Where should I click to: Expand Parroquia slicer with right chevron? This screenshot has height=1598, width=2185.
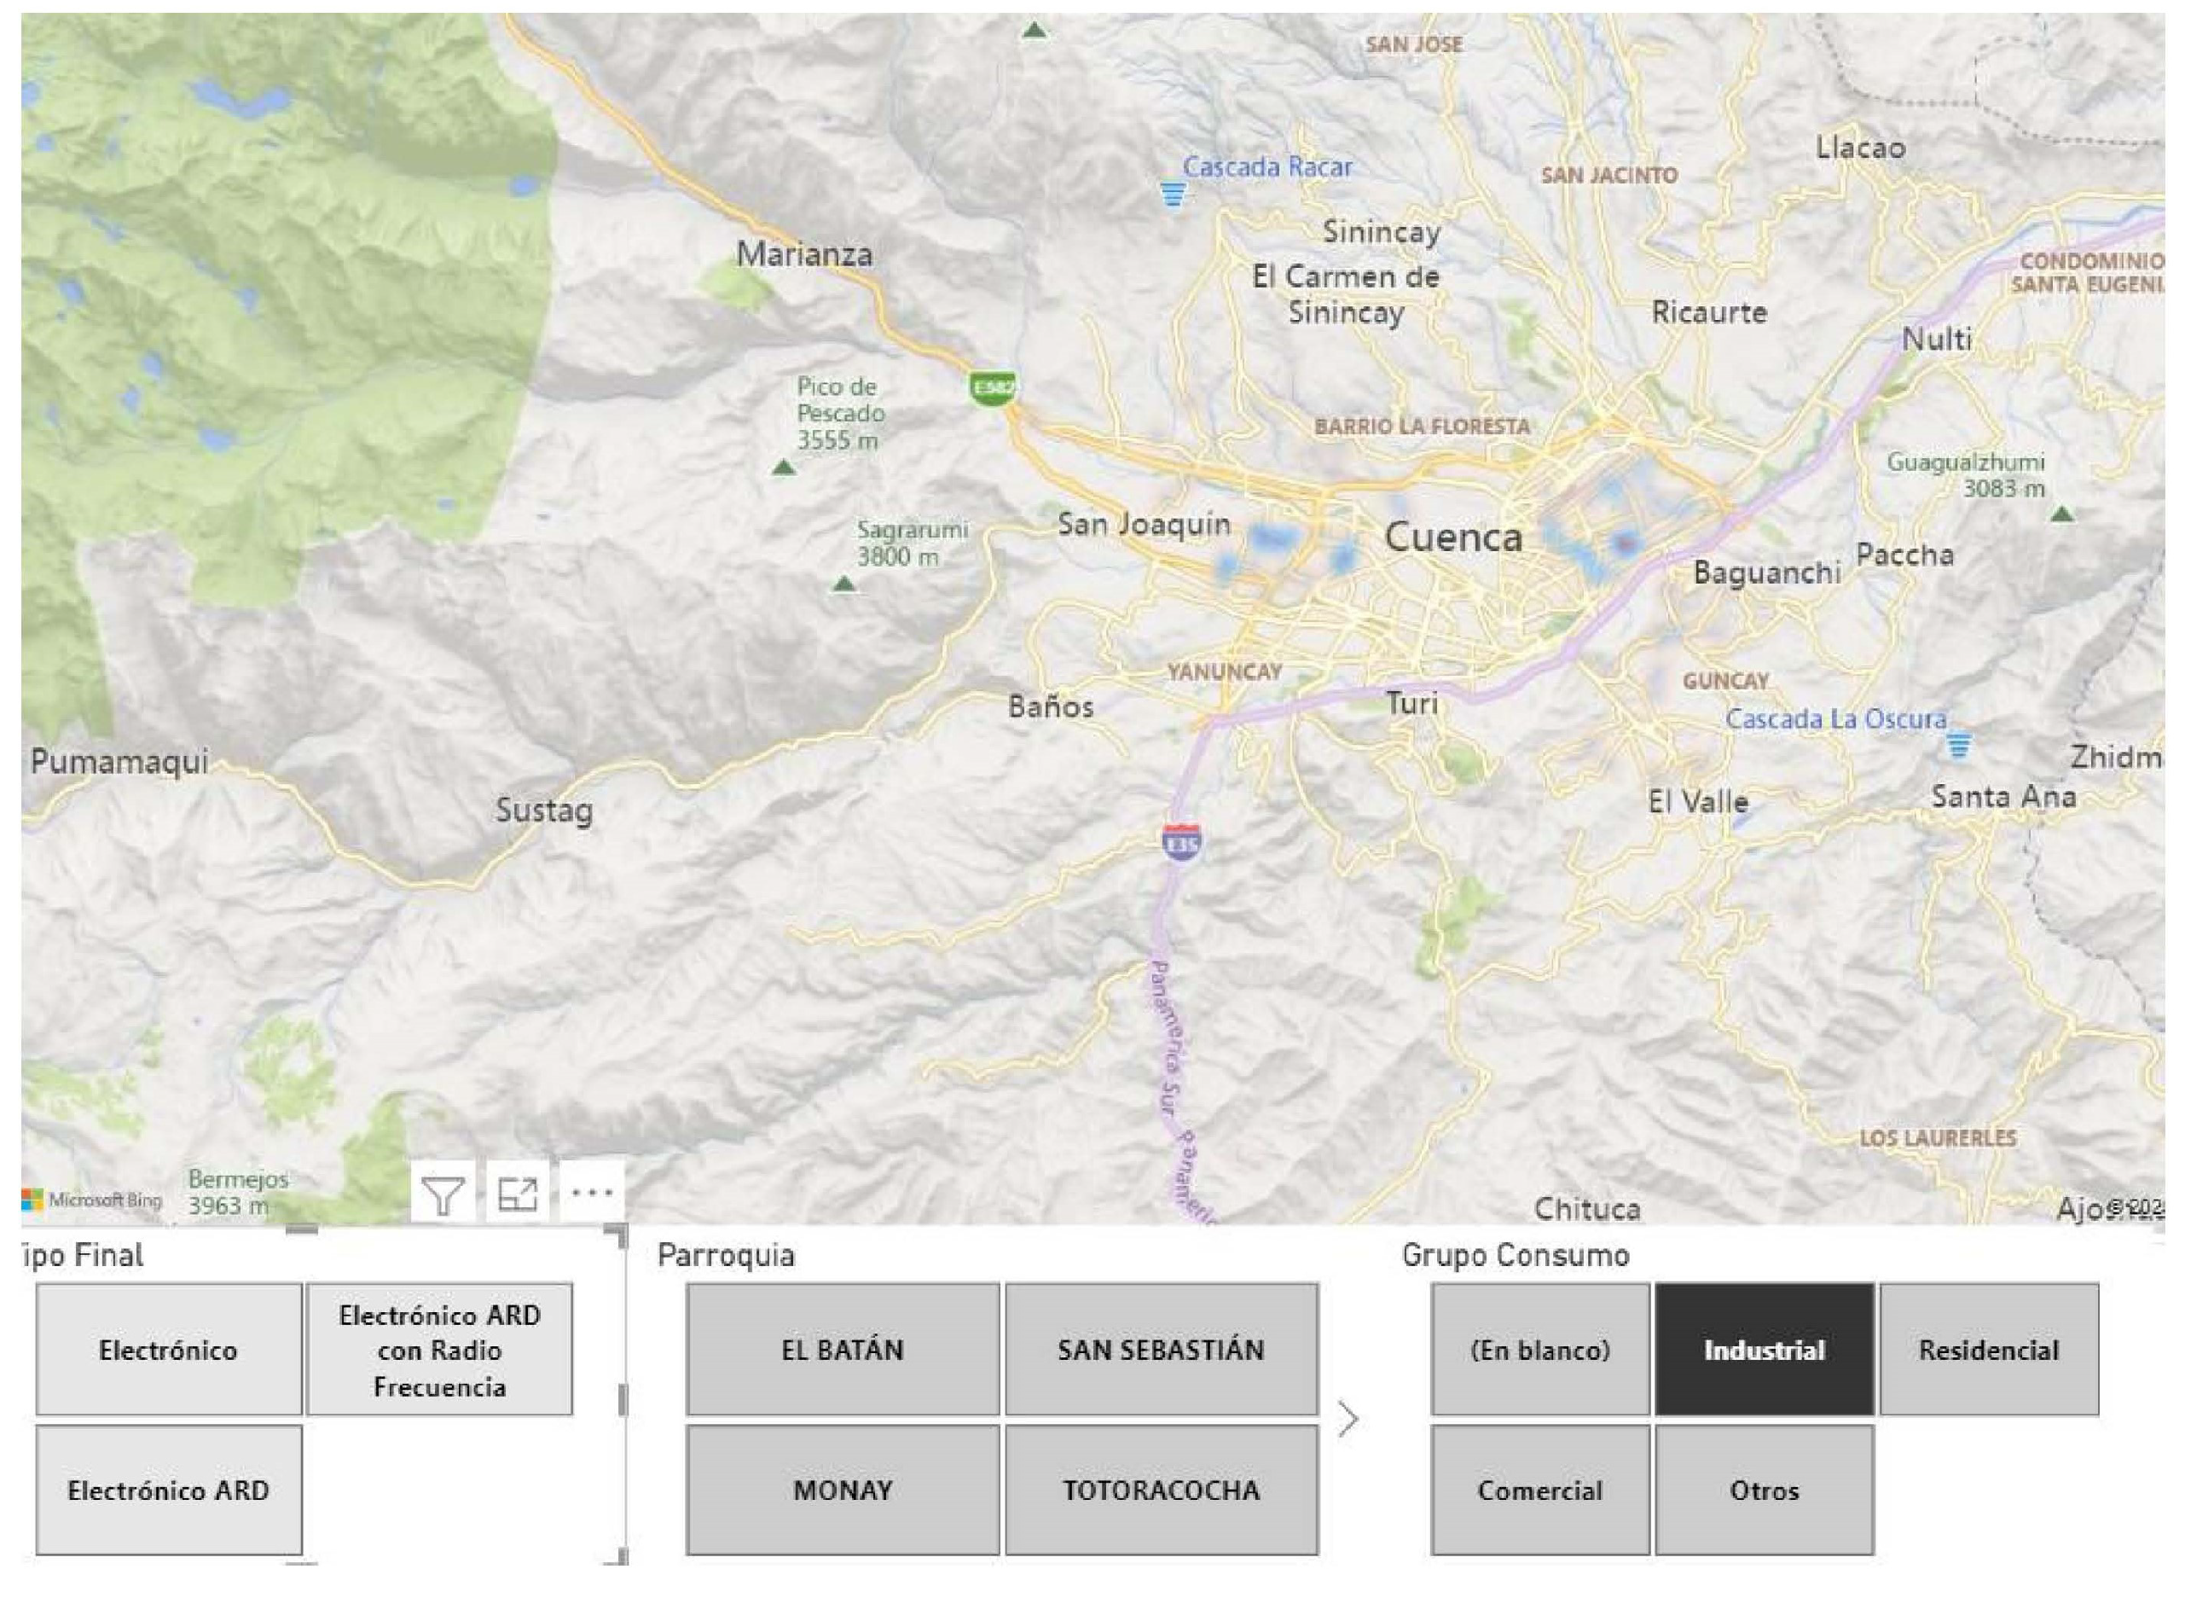click(x=1348, y=1420)
